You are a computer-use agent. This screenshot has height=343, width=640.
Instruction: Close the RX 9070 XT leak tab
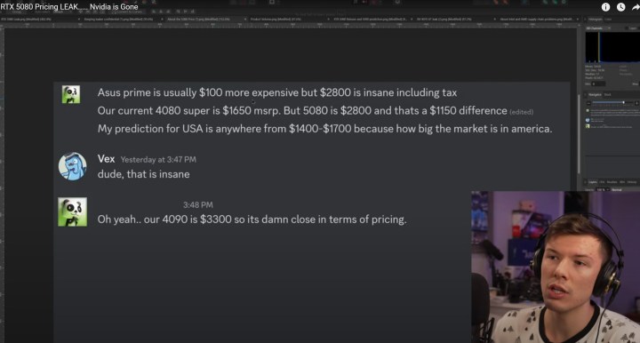(495, 20)
